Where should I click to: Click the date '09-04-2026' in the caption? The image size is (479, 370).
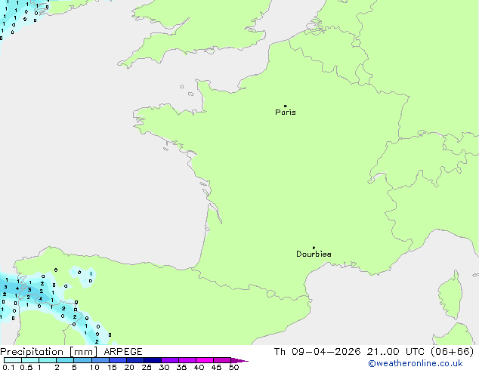click(x=326, y=352)
